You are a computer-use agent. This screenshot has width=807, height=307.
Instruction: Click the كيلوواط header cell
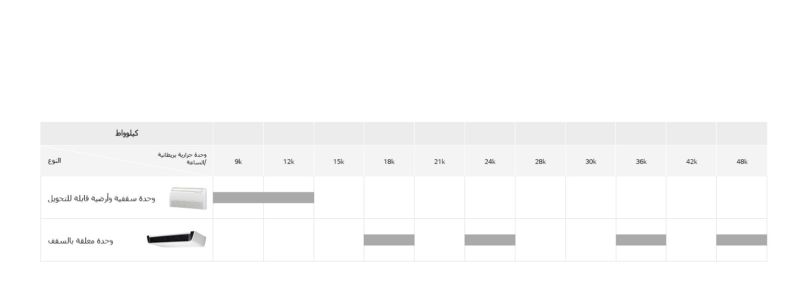coord(127,134)
